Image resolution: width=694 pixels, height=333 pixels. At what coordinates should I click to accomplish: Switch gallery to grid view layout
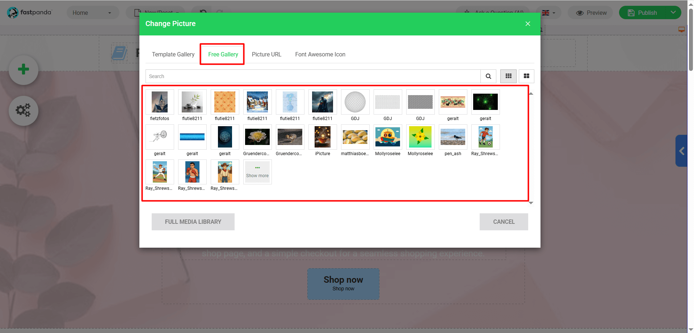(x=508, y=76)
